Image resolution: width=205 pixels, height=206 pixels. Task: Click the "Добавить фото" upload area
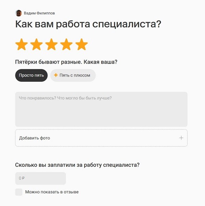click(x=101, y=138)
